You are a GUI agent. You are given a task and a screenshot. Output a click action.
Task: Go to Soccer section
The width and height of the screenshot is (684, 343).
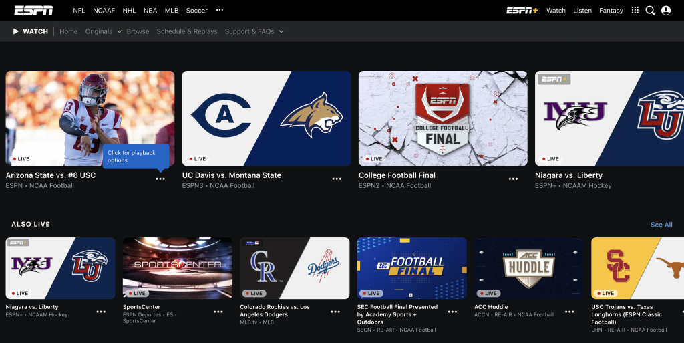click(x=197, y=11)
